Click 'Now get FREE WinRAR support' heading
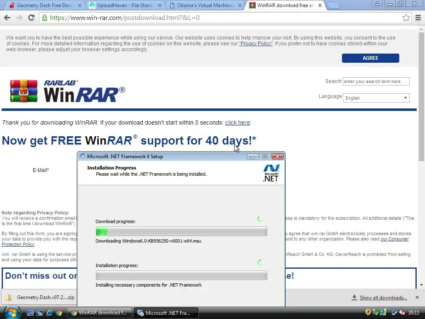425x319 pixels. 129,140
